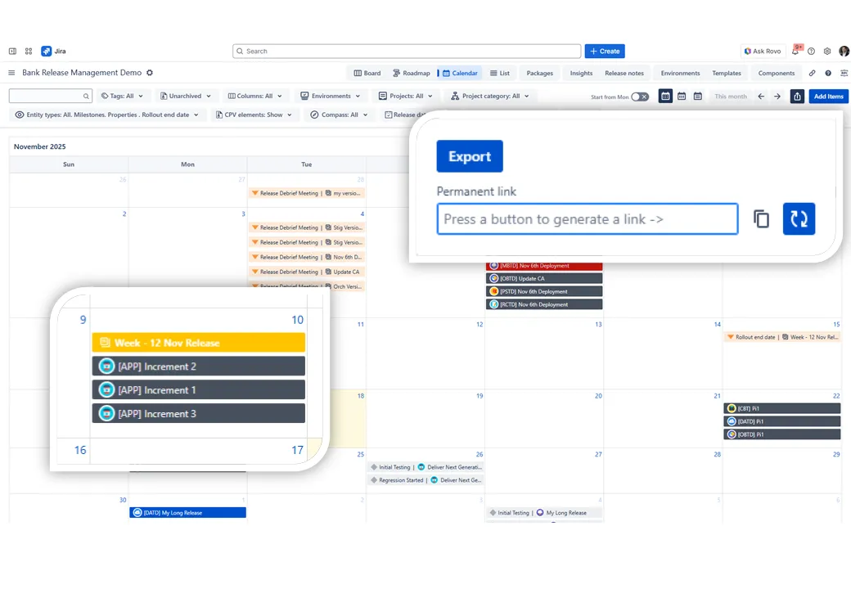Click the Permanent link text field
851x589 pixels.
(587, 219)
